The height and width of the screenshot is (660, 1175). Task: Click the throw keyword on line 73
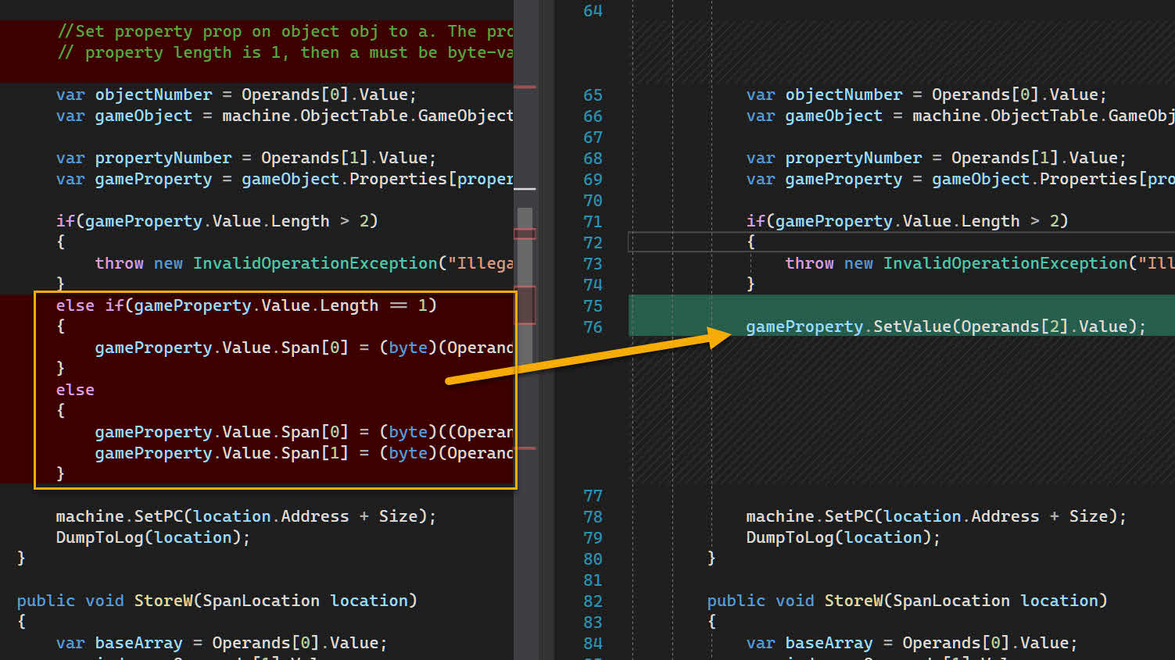[809, 263]
